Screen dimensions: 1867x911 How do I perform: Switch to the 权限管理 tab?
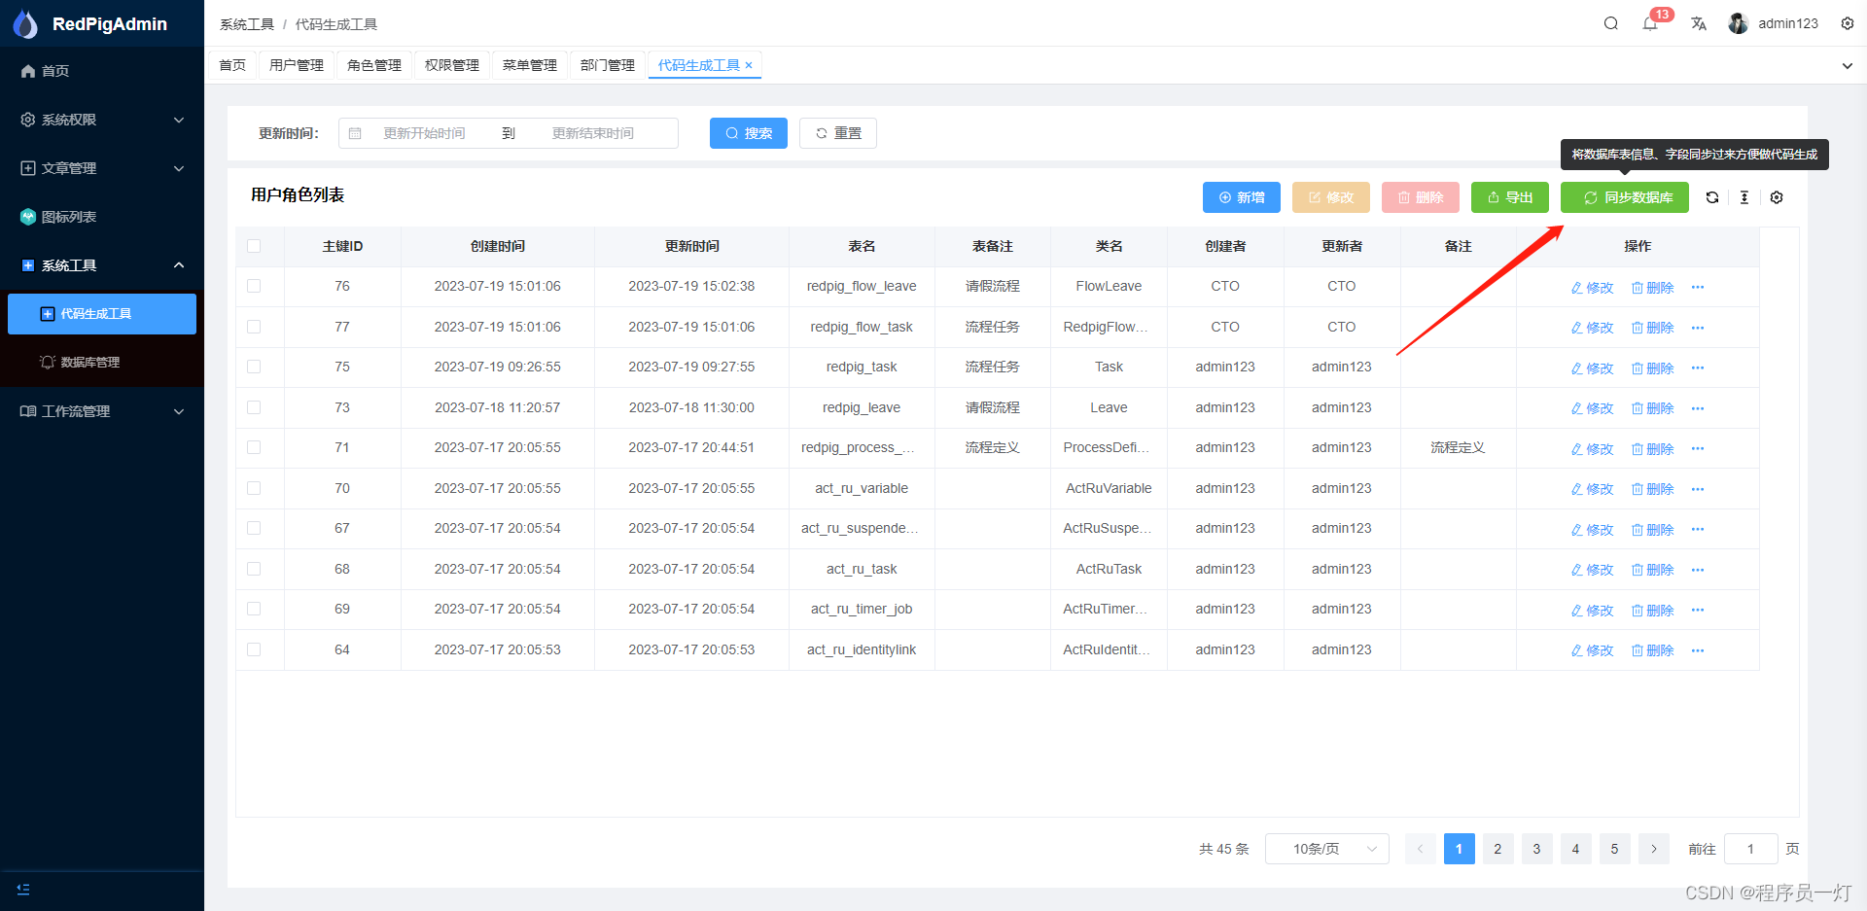(452, 65)
